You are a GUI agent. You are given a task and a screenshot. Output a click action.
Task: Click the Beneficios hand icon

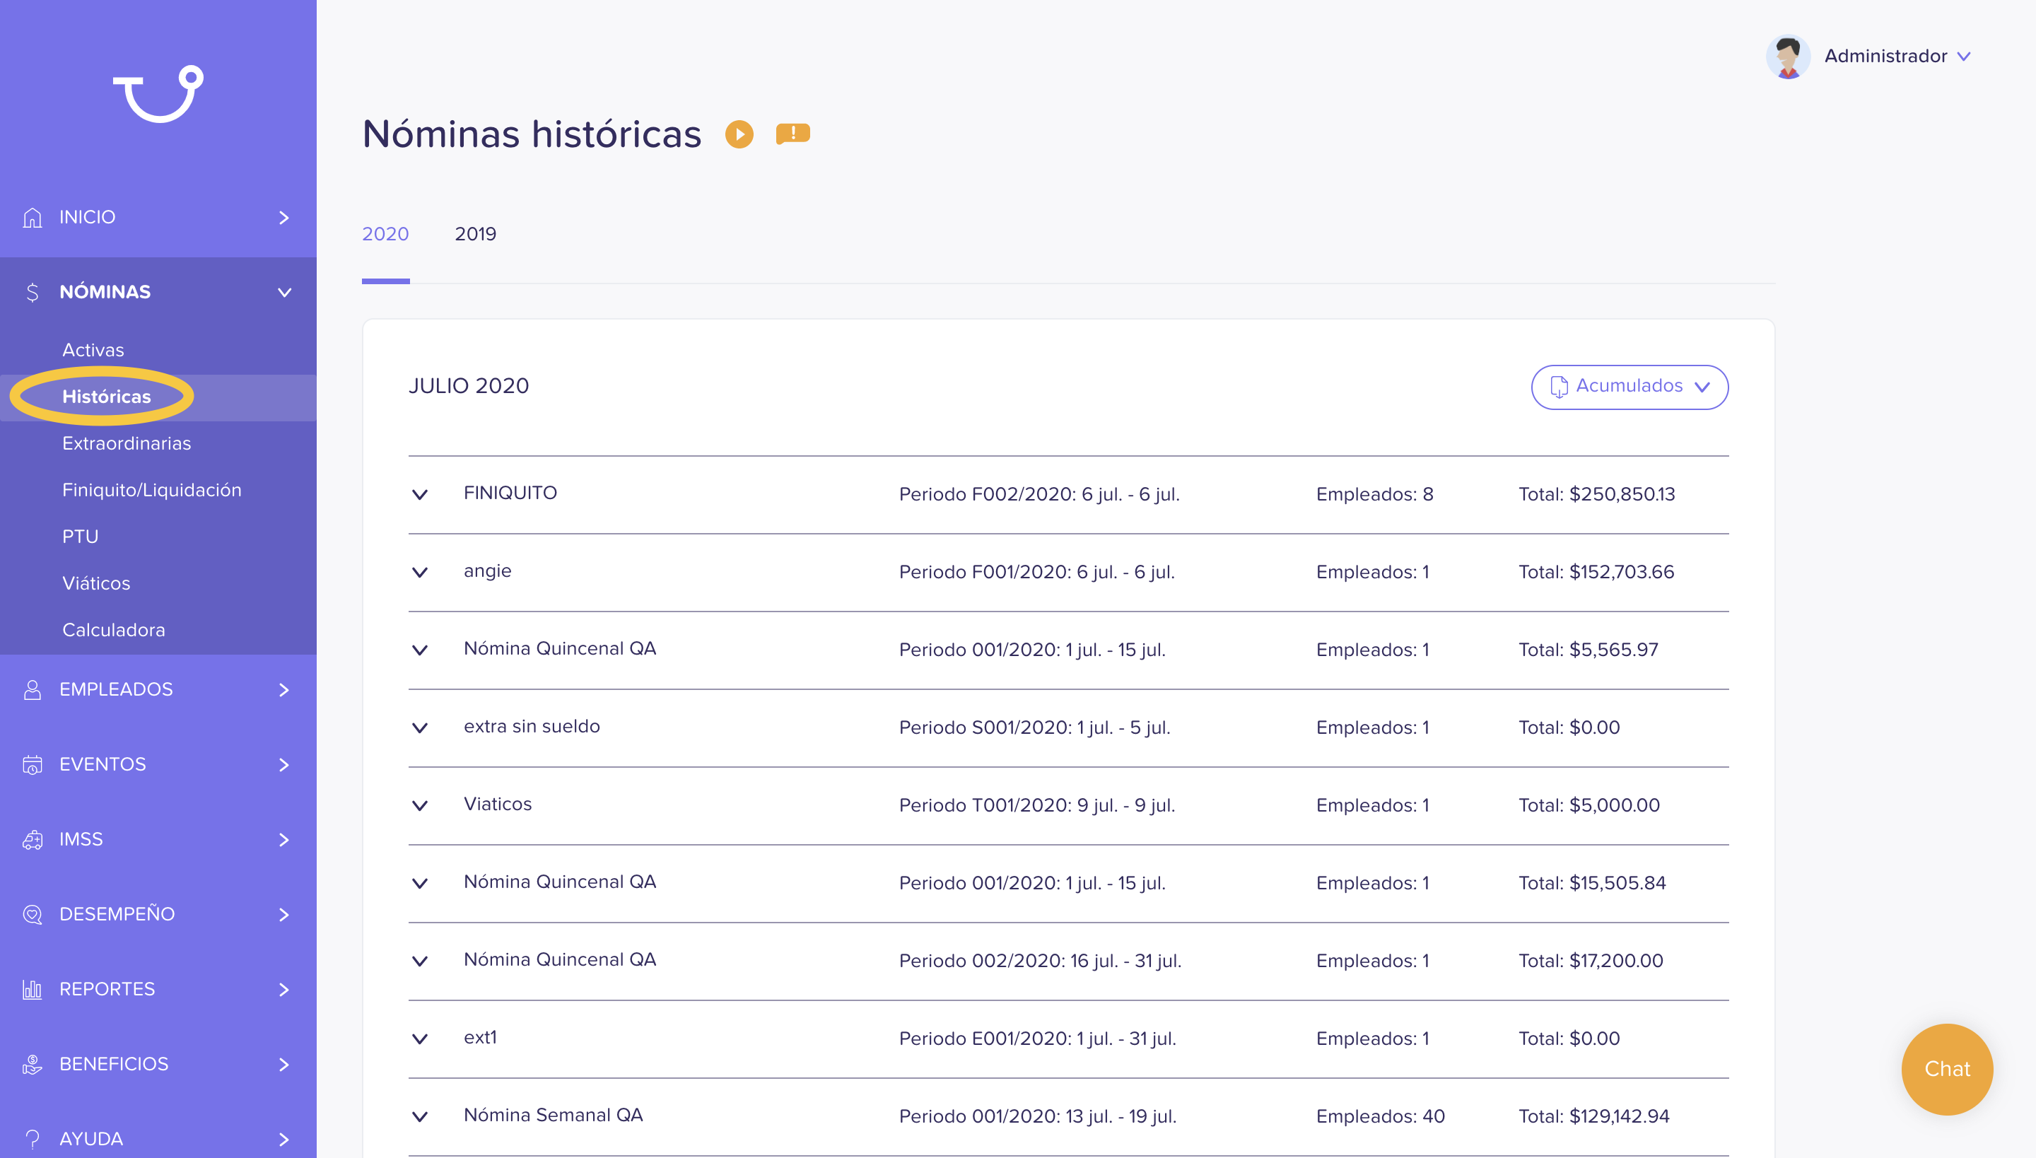[33, 1064]
